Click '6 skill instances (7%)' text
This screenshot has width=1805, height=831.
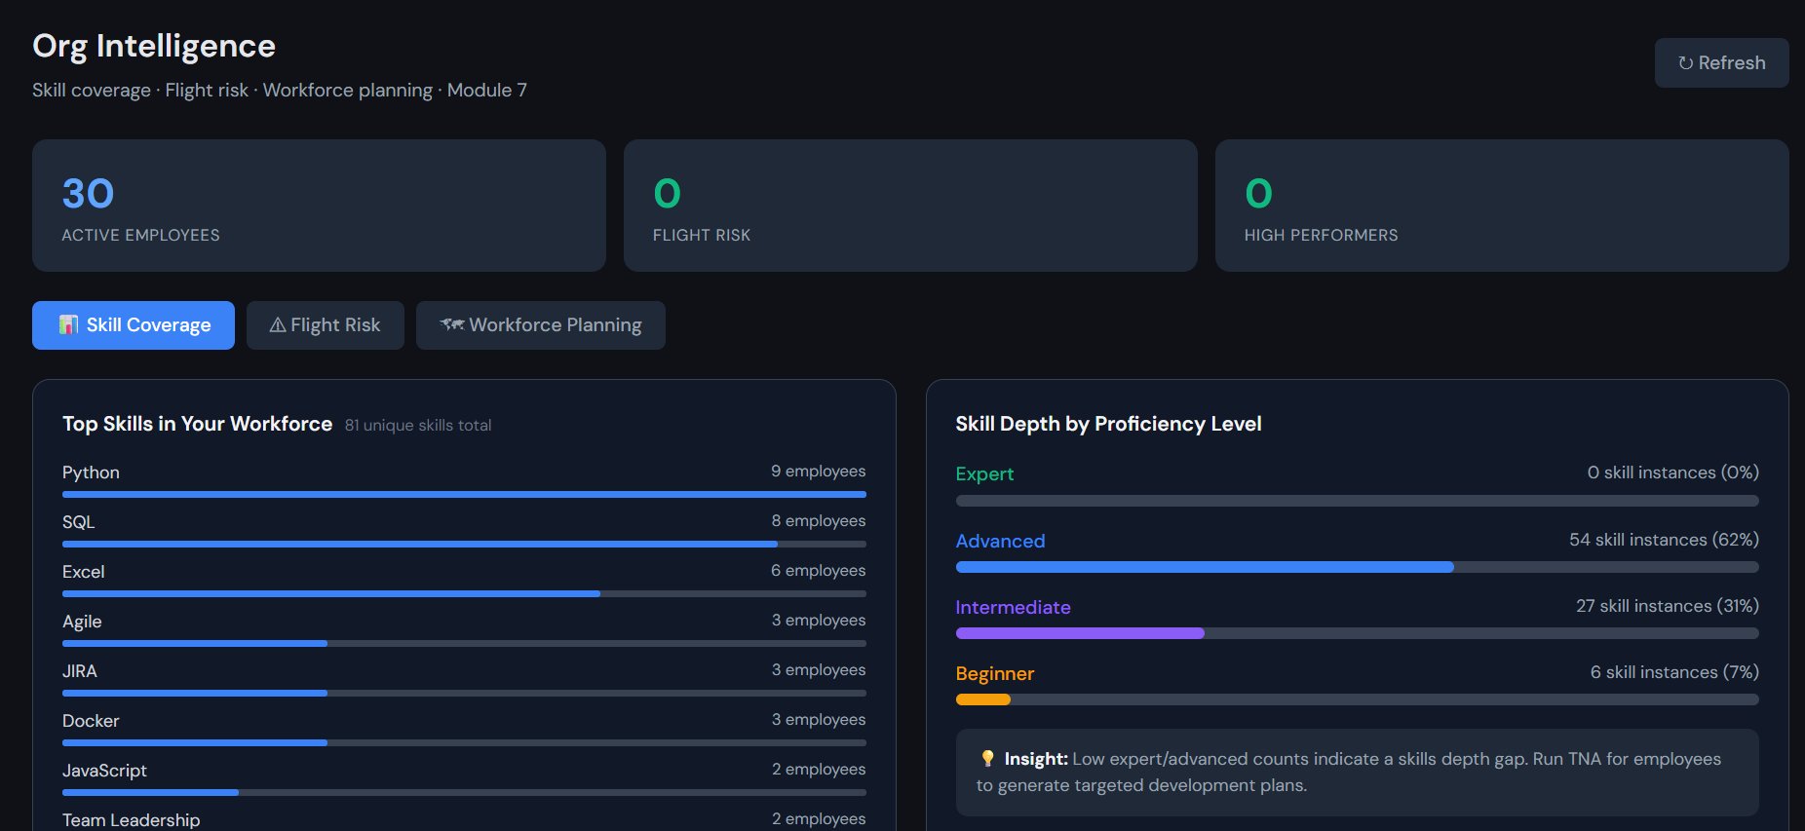[1674, 672]
